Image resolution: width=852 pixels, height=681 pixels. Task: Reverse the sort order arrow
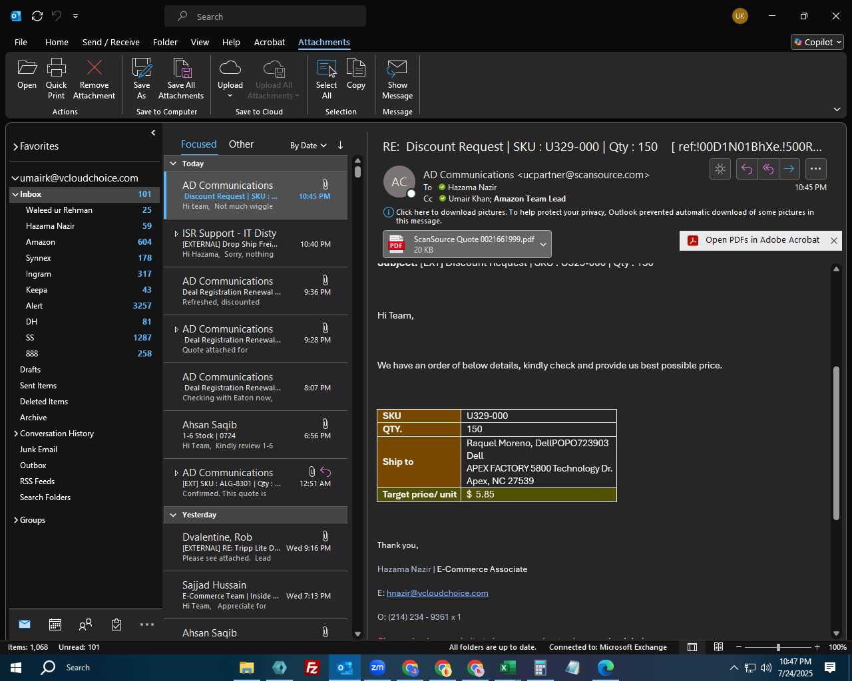(x=340, y=145)
